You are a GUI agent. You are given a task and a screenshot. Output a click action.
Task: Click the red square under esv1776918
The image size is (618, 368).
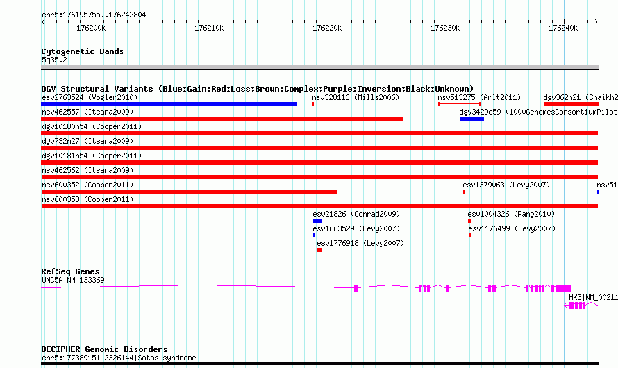coord(319,250)
